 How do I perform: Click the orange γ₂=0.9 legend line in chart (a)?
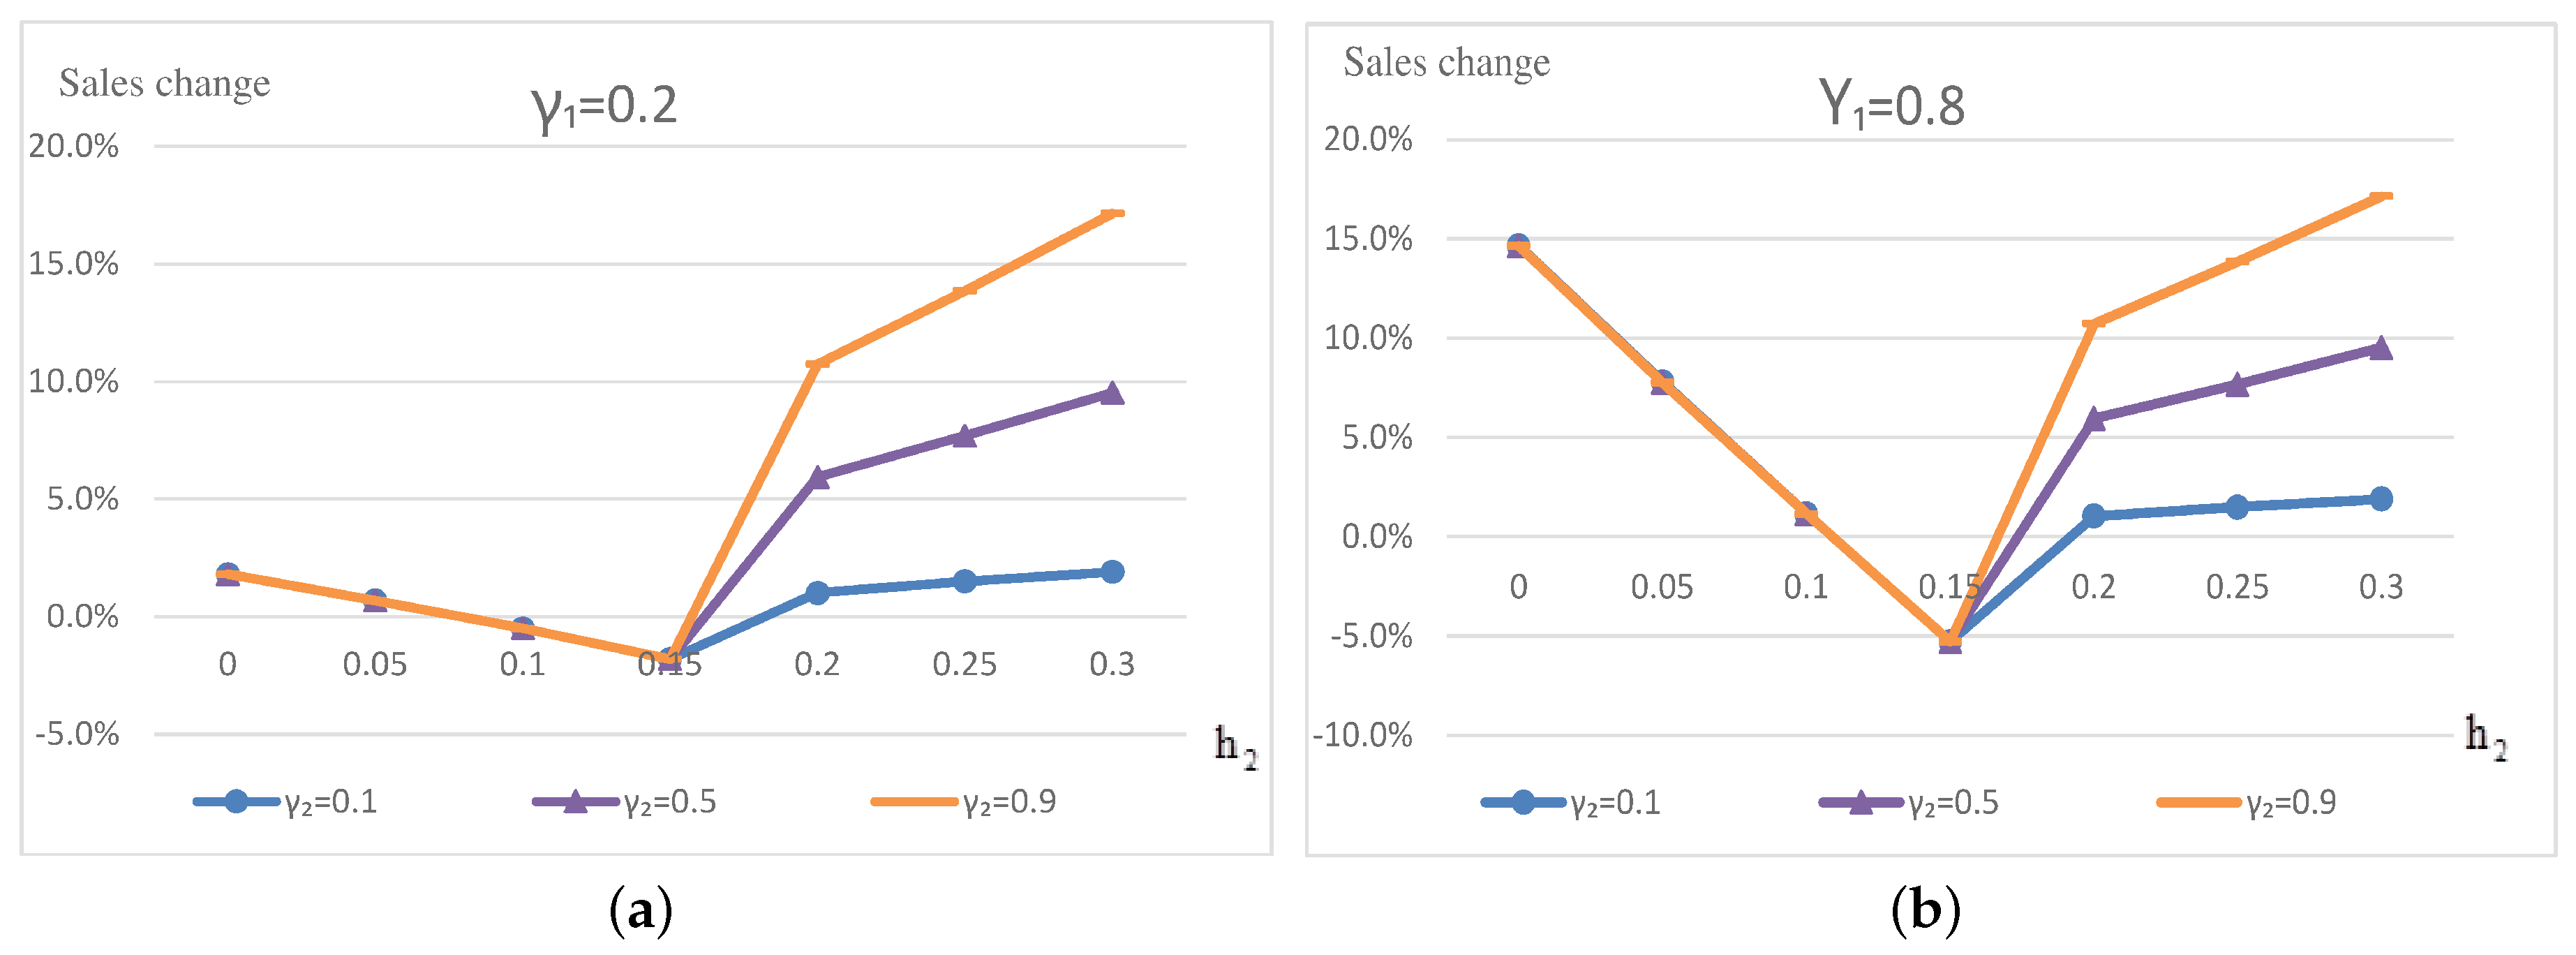click(x=913, y=801)
